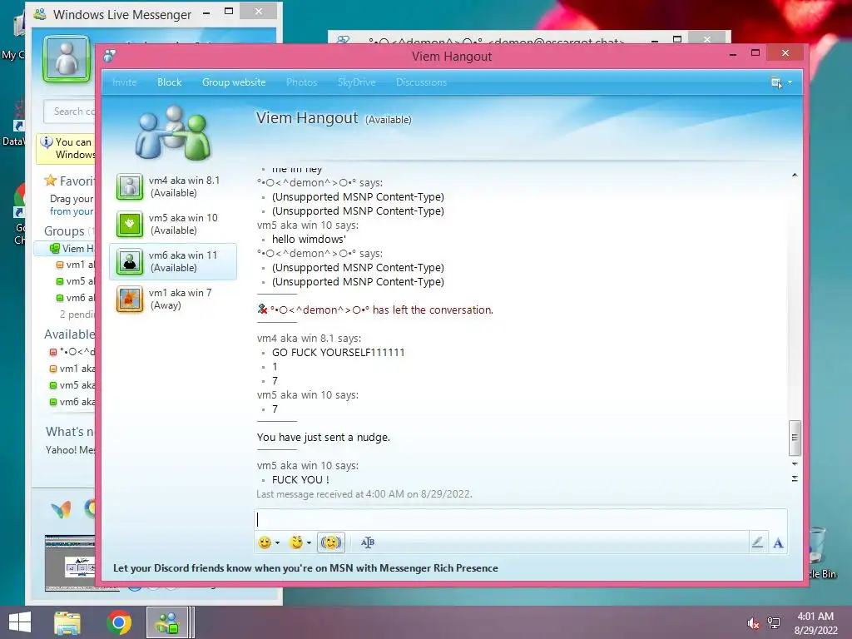Launch Google Chrome from the taskbar
This screenshot has width=852, height=639.
click(x=119, y=622)
